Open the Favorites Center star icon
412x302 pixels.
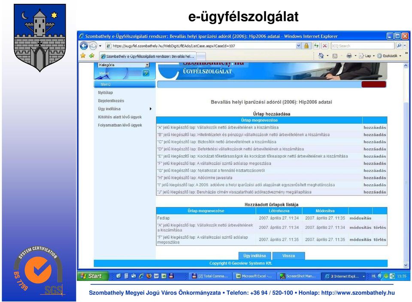[83, 55]
